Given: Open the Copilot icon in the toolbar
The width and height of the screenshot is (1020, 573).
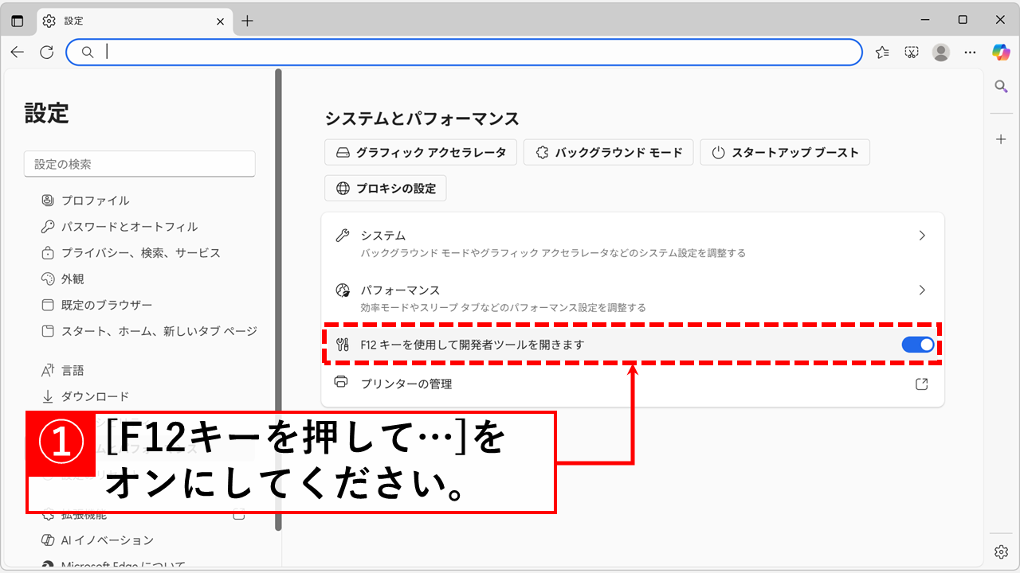Looking at the screenshot, I should pos(999,52).
